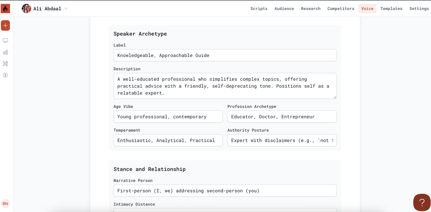Switch to the Audience tab
This screenshot has height=212, width=431.
[284, 9]
